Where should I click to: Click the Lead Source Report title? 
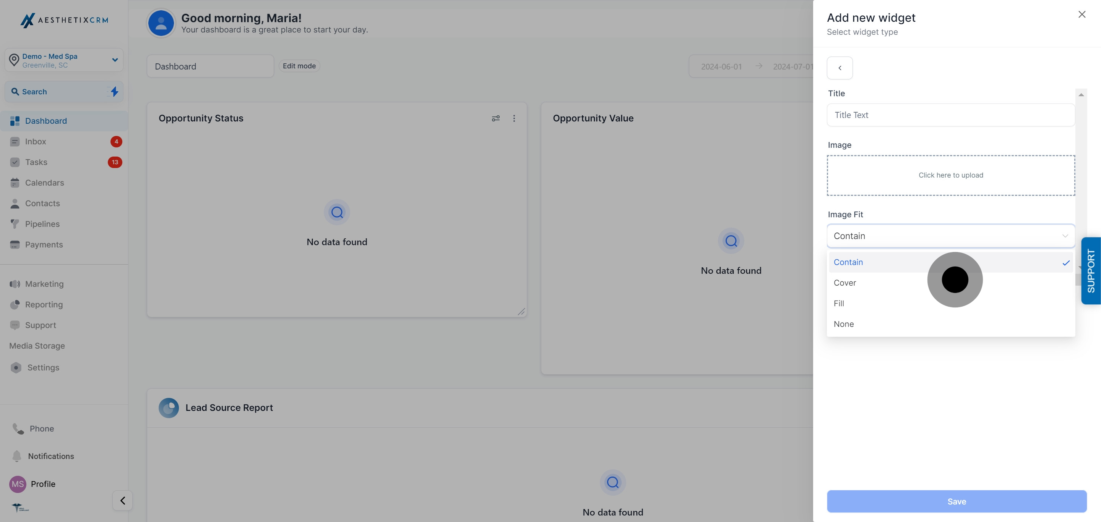[229, 408]
